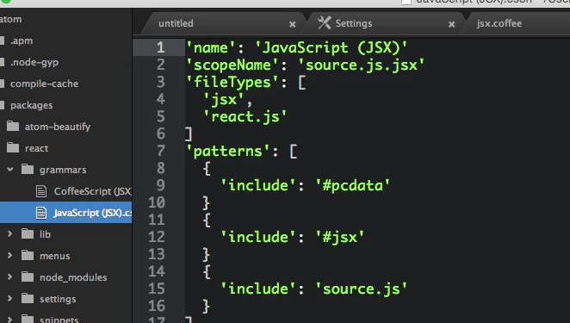Click the JavaScript (JSX) file icon
This screenshot has height=323, width=570.
point(41,213)
